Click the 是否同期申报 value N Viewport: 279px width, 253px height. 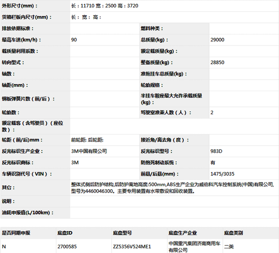pos(4,246)
